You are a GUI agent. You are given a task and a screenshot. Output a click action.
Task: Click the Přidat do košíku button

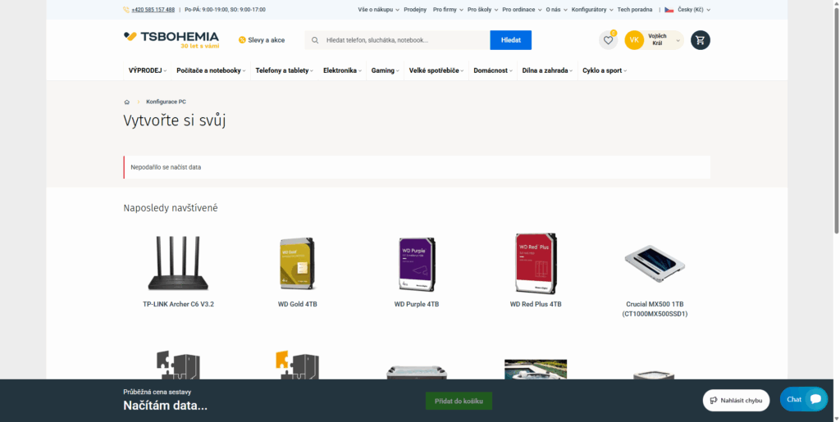pos(459,401)
